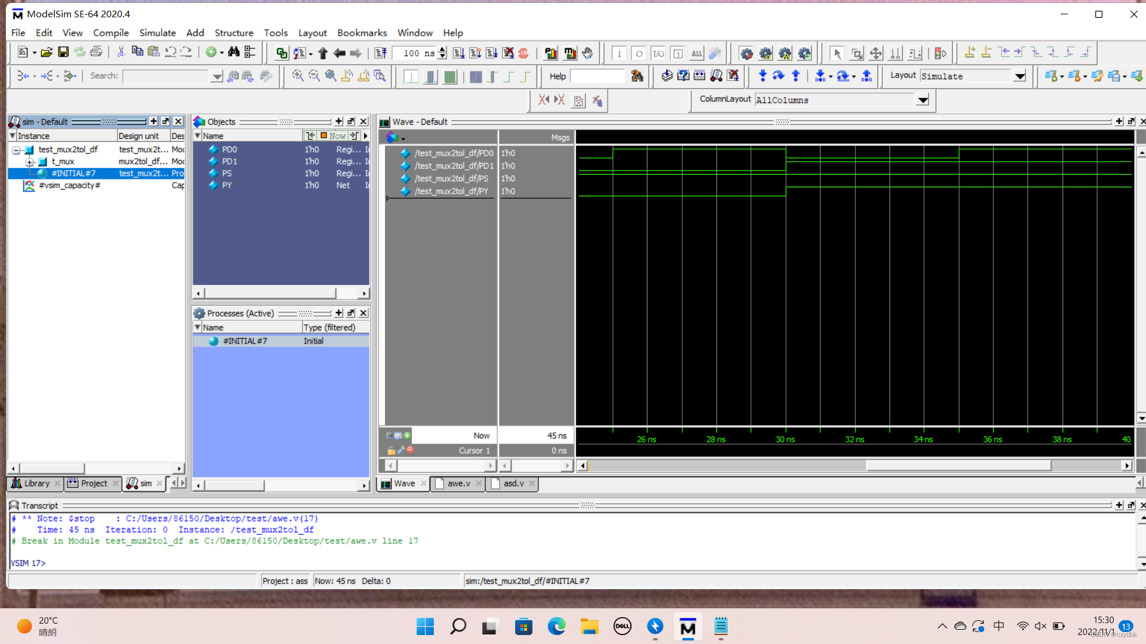Screen dimensions: 1146x644
Task: Switch to the Project tab
Action: pyautogui.click(x=94, y=484)
